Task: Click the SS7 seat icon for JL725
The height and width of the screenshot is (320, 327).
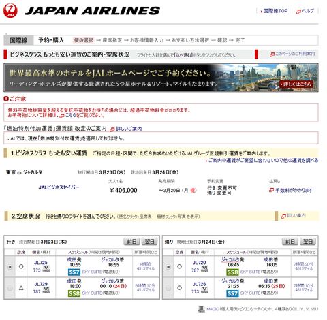Action: pos(74,272)
